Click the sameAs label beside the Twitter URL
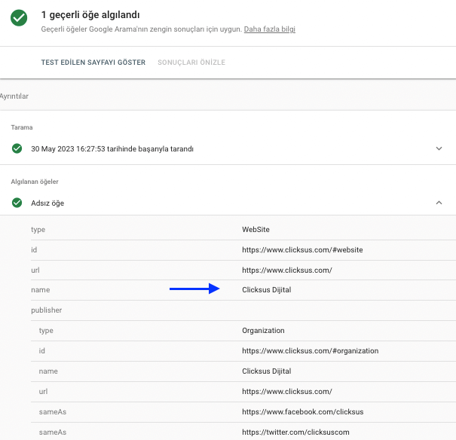Screen dimensions: 456x440 point(53,432)
